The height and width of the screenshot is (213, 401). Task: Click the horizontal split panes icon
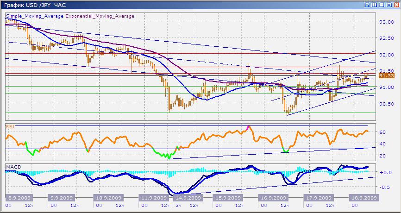[381, 5]
